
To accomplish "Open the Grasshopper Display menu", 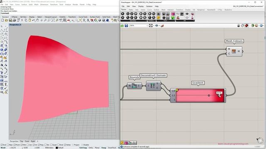I will pos(141,6).
